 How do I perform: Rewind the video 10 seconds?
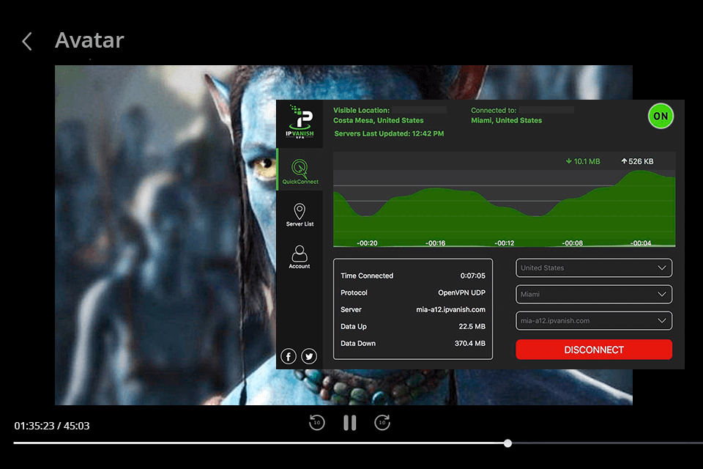(x=317, y=422)
